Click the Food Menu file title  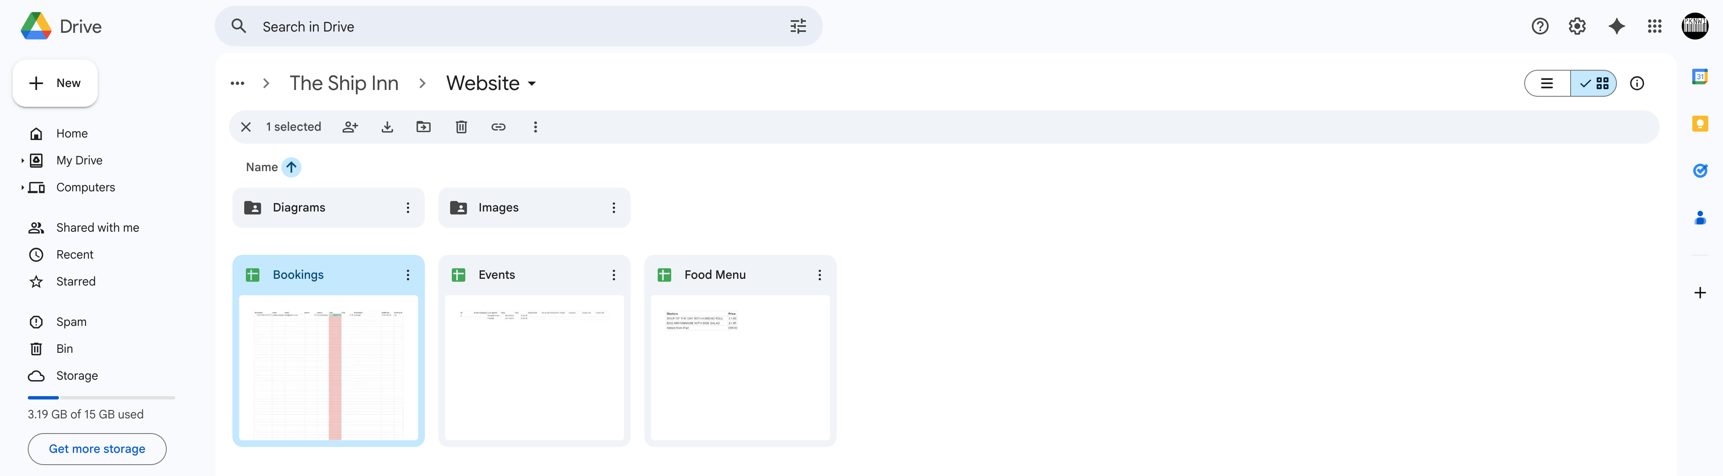[715, 275]
